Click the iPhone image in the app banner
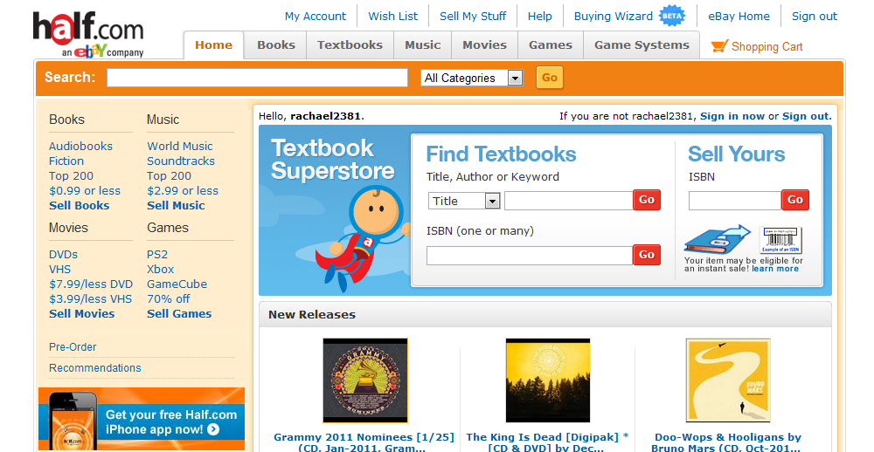Screen dimensions: 874x452 pos(73,422)
